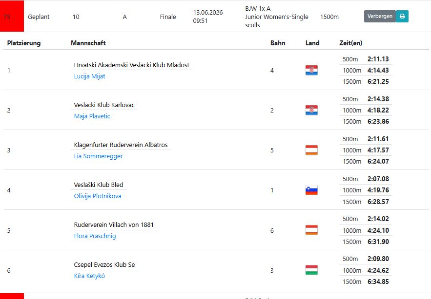The image size is (431, 299).
Task: Open Kíra Ketykó athlete link
Action: 89,276
